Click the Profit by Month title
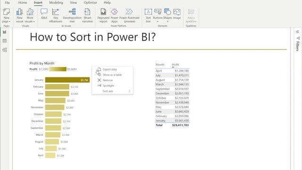This screenshot has width=302, height=170. click(x=42, y=63)
